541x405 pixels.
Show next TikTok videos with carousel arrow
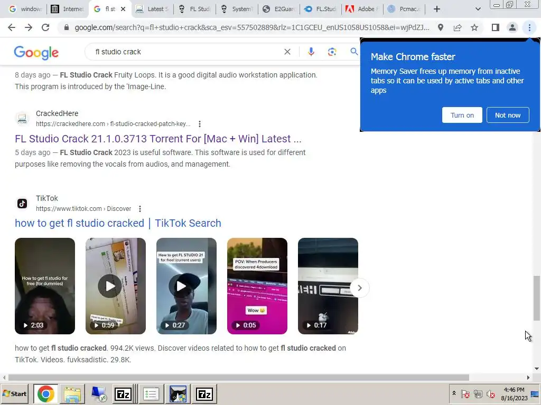tap(359, 288)
